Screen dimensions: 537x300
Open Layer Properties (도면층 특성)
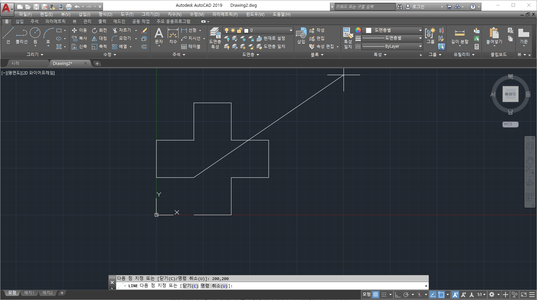[x=215, y=38]
